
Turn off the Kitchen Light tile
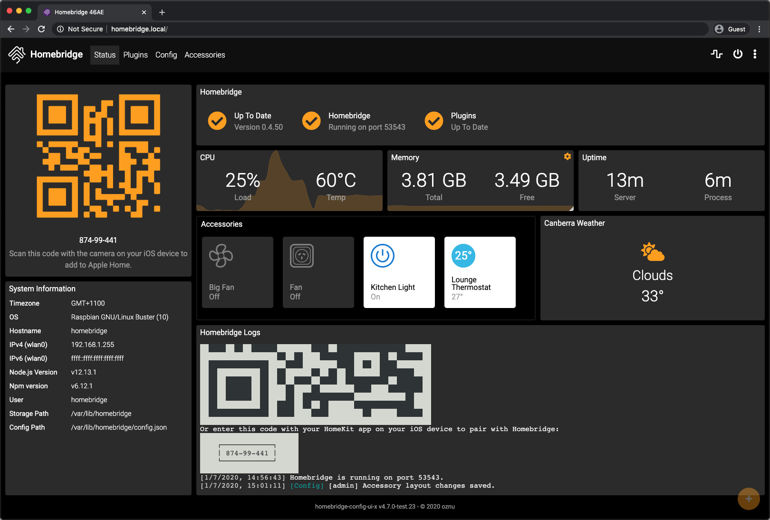pos(399,272)
